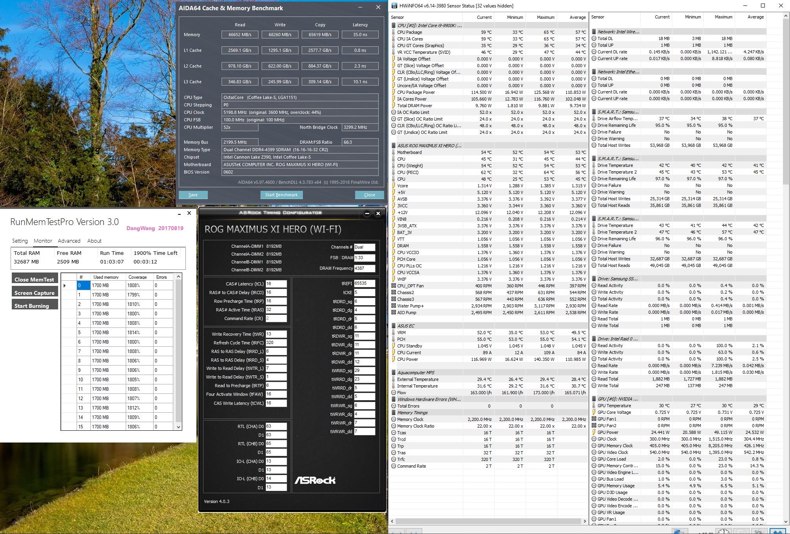
Task: Select the ASUS EC sensor group header
Action: click(405, 326)
